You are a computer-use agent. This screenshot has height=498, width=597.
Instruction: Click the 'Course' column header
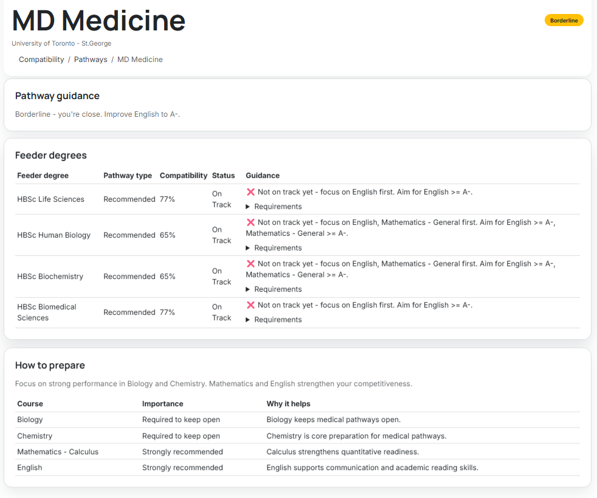(30, 404)
